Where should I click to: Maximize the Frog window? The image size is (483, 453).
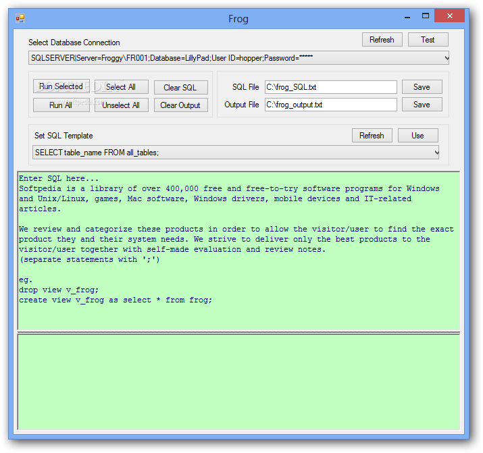tap(426, 16)
